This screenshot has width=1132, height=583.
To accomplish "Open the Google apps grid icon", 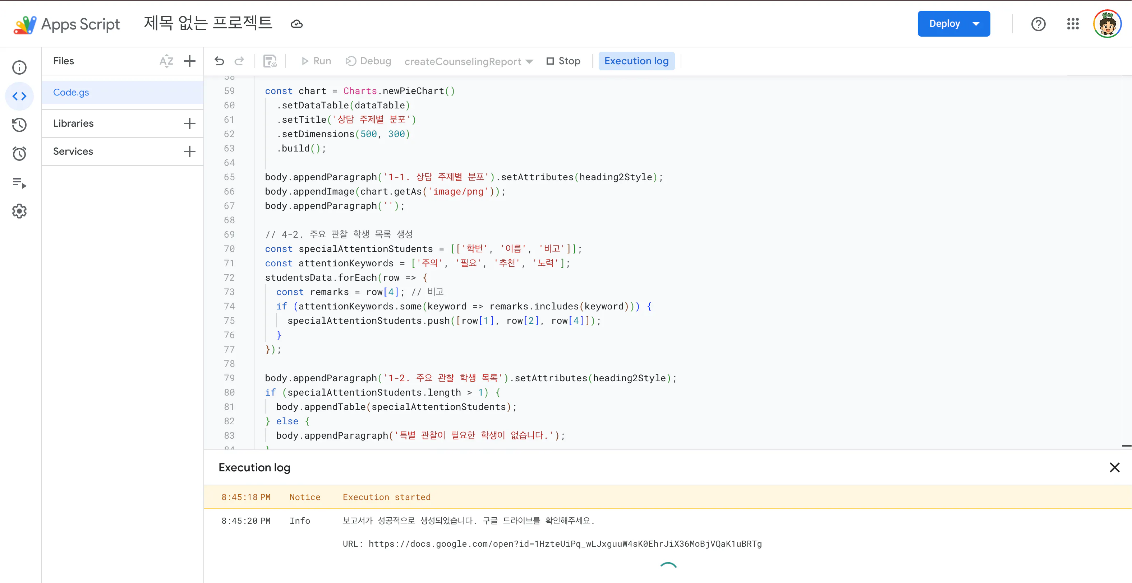I will [1073, 24].
